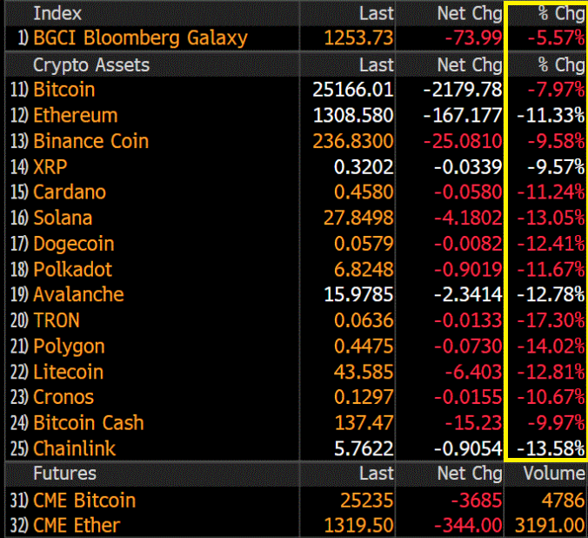This screenshot has width=588, height=538.
Task: Click CME Bitcoin last price 25235
Action: click(367, 501)
